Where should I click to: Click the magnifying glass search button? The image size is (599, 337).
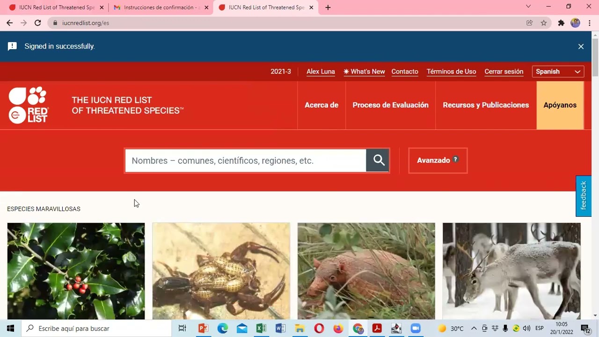tap(378, 161)
